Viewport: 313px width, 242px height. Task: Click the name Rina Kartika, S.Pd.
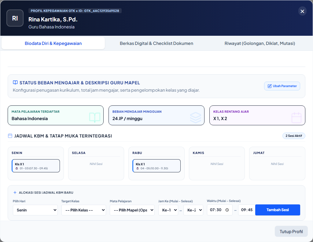(x=53, y=19)
